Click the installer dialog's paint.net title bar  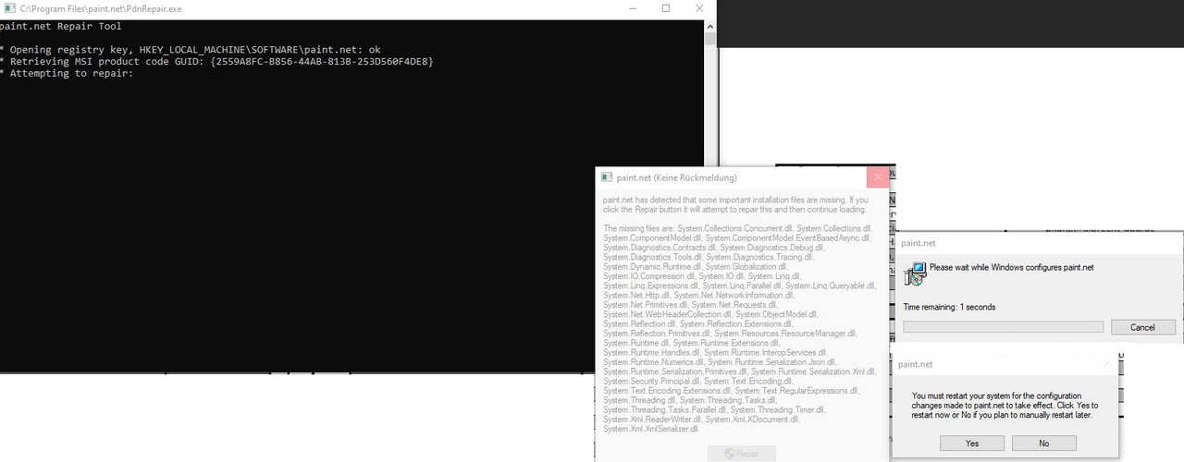pyautogui.click(x=1039, y=244)
